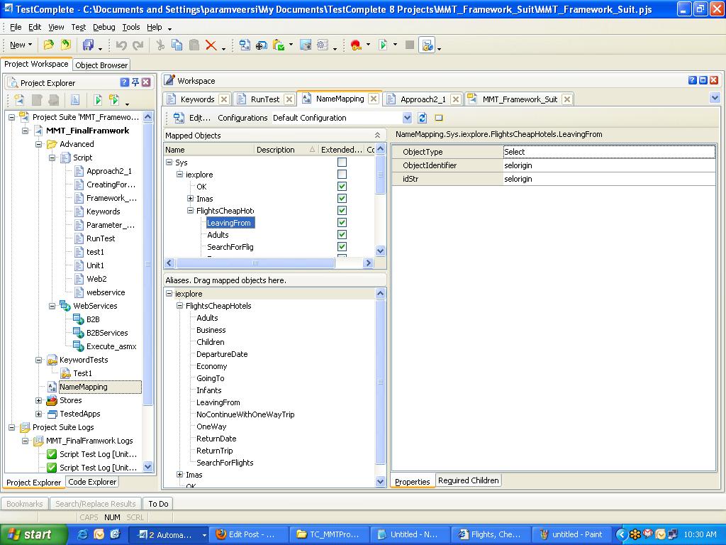Click the NameMapping Edit icon
The width and height of the screenshot is (726, 545).
click(x=179, y=118)
